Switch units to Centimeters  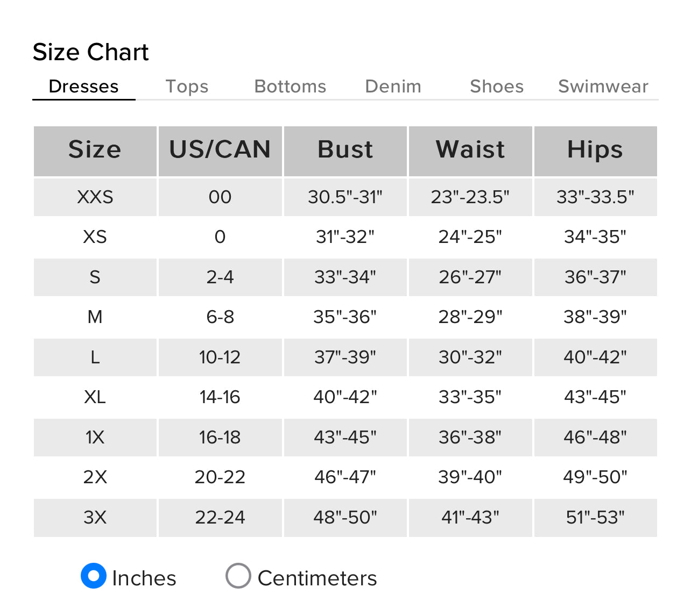(238, 576)
